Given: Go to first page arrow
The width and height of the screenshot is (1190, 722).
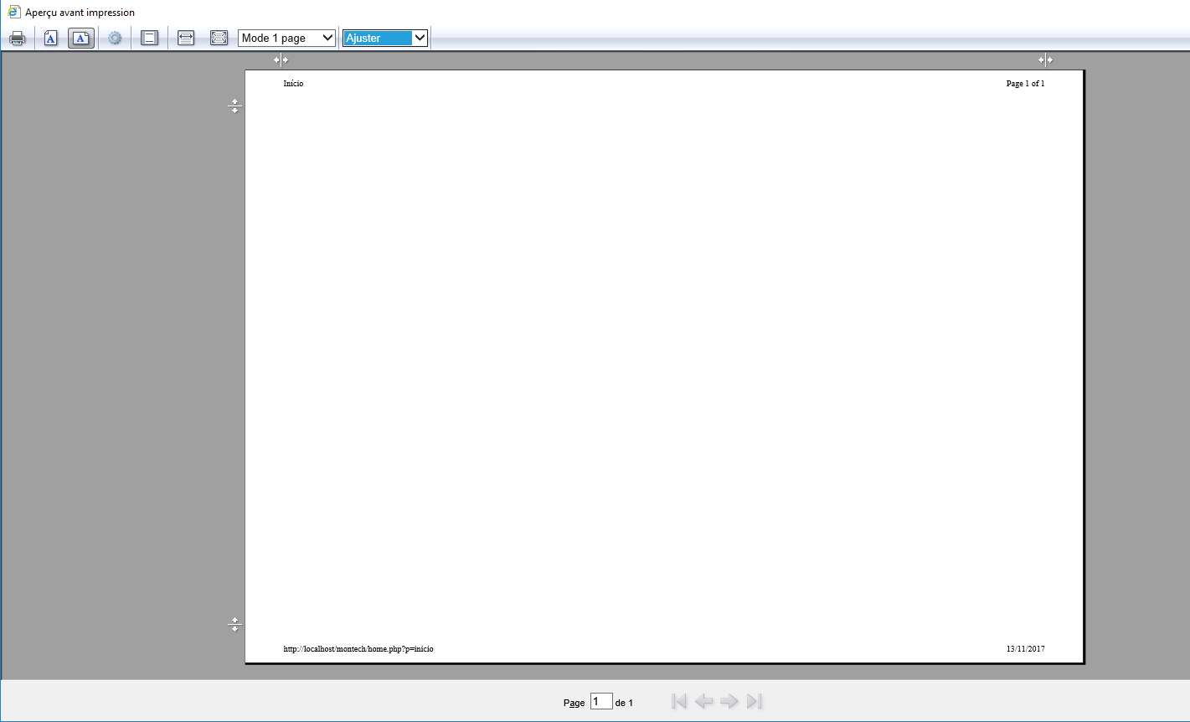Looking at the screenshot, I should pos(679,701).
